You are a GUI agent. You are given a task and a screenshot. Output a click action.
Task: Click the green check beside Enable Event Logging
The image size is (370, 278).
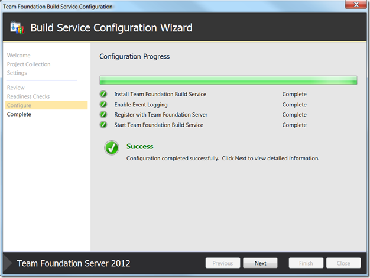point(103,104)
